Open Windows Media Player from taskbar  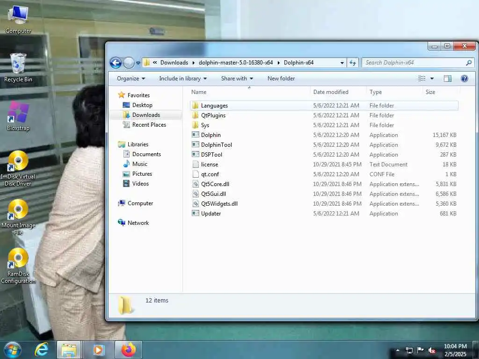(98, 350)
